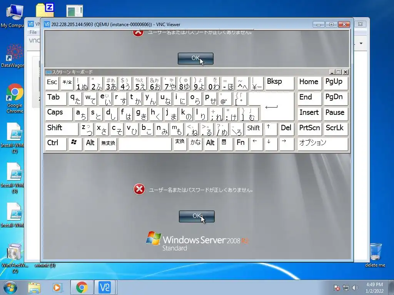
Task: Select the Install-WMI (2) script file
Action: click(x=13, y=138)
